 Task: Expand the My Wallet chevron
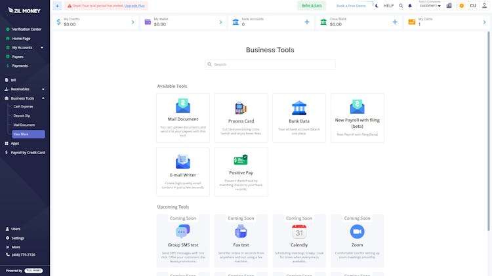click(220, 22)
